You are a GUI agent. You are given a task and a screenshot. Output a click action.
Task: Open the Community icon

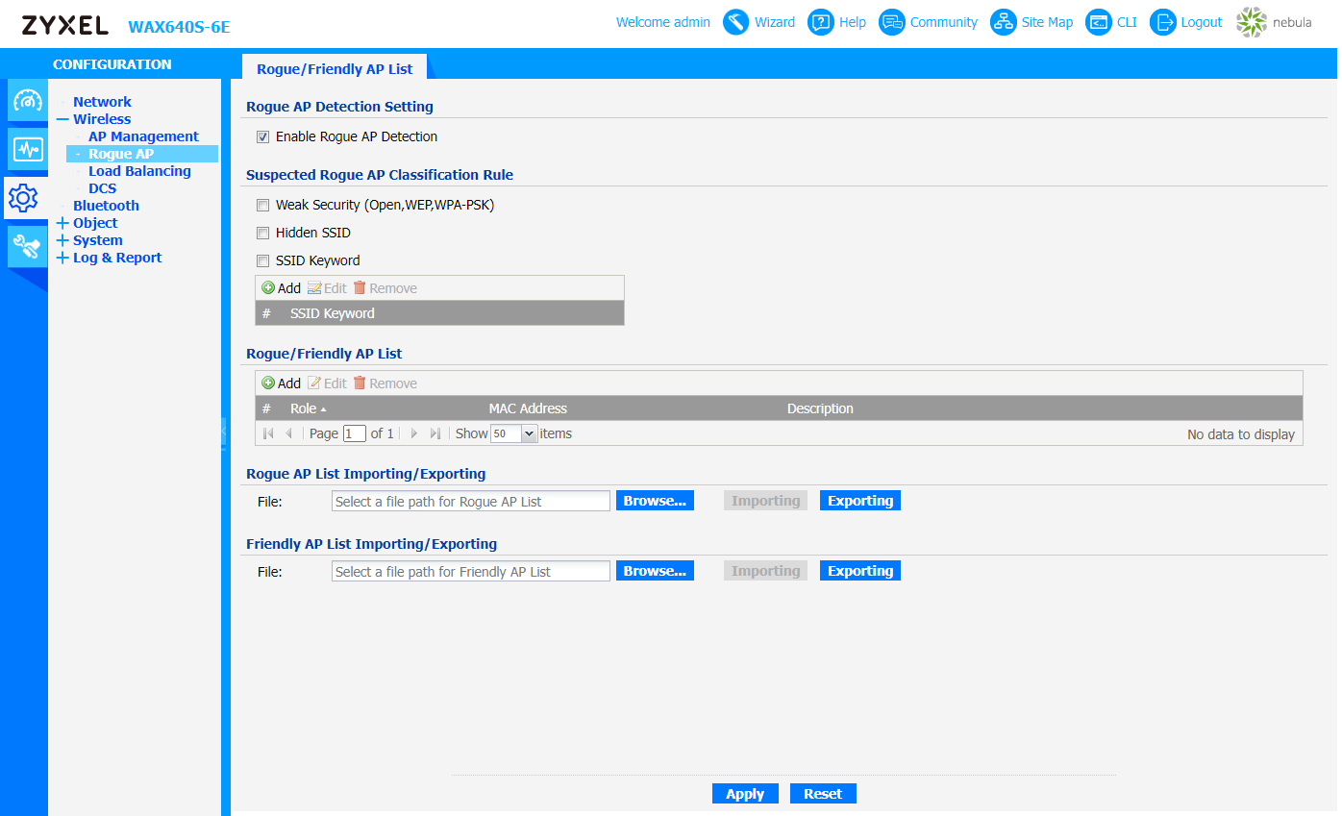point(892,22)
